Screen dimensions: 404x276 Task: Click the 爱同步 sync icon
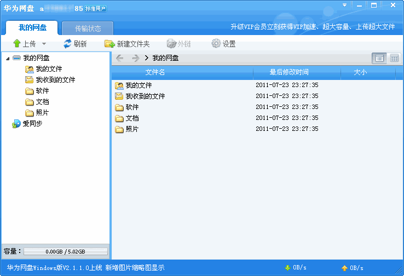[x=16, y=124]
